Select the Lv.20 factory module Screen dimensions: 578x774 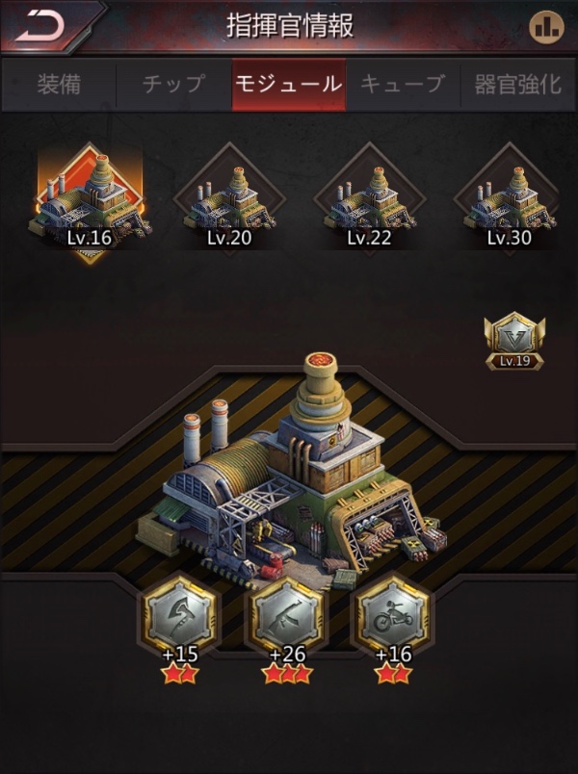(229, 200)
